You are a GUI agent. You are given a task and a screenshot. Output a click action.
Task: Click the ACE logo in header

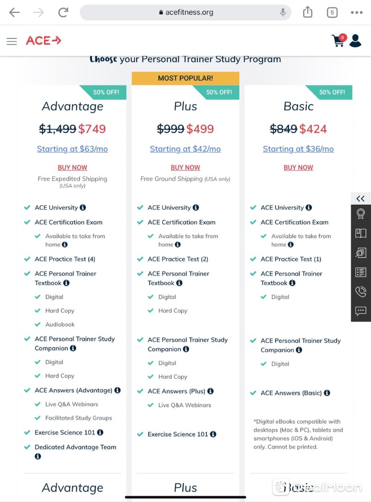click(43, 41)
